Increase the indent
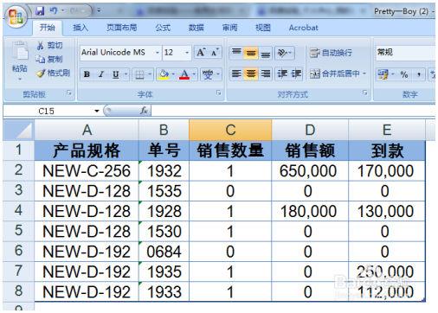Image resolution: width=438 pixels, height=313 pixels. (296, 73)
